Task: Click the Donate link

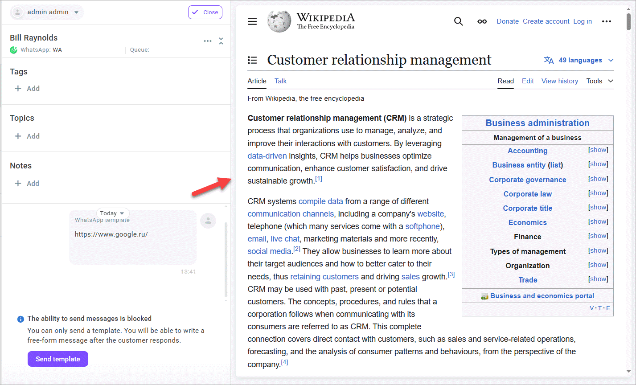Action: pyautogui.click(x=508, y=21)
